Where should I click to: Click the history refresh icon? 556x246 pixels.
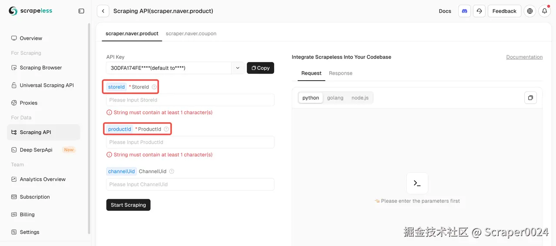click(479, 11)
